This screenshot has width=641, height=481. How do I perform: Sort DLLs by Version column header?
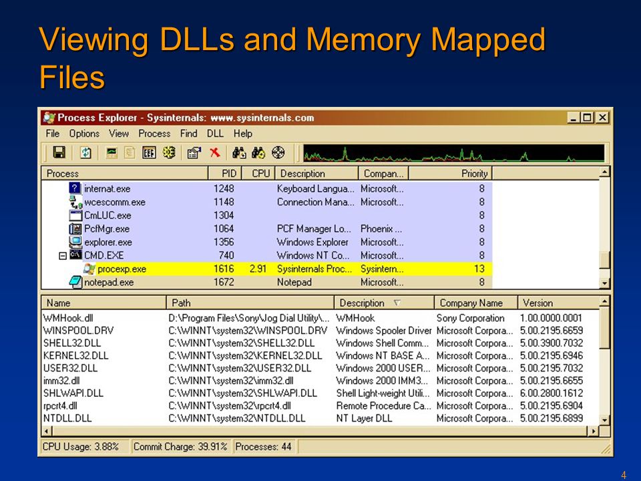pyautogui.click(x=558, y=303)
